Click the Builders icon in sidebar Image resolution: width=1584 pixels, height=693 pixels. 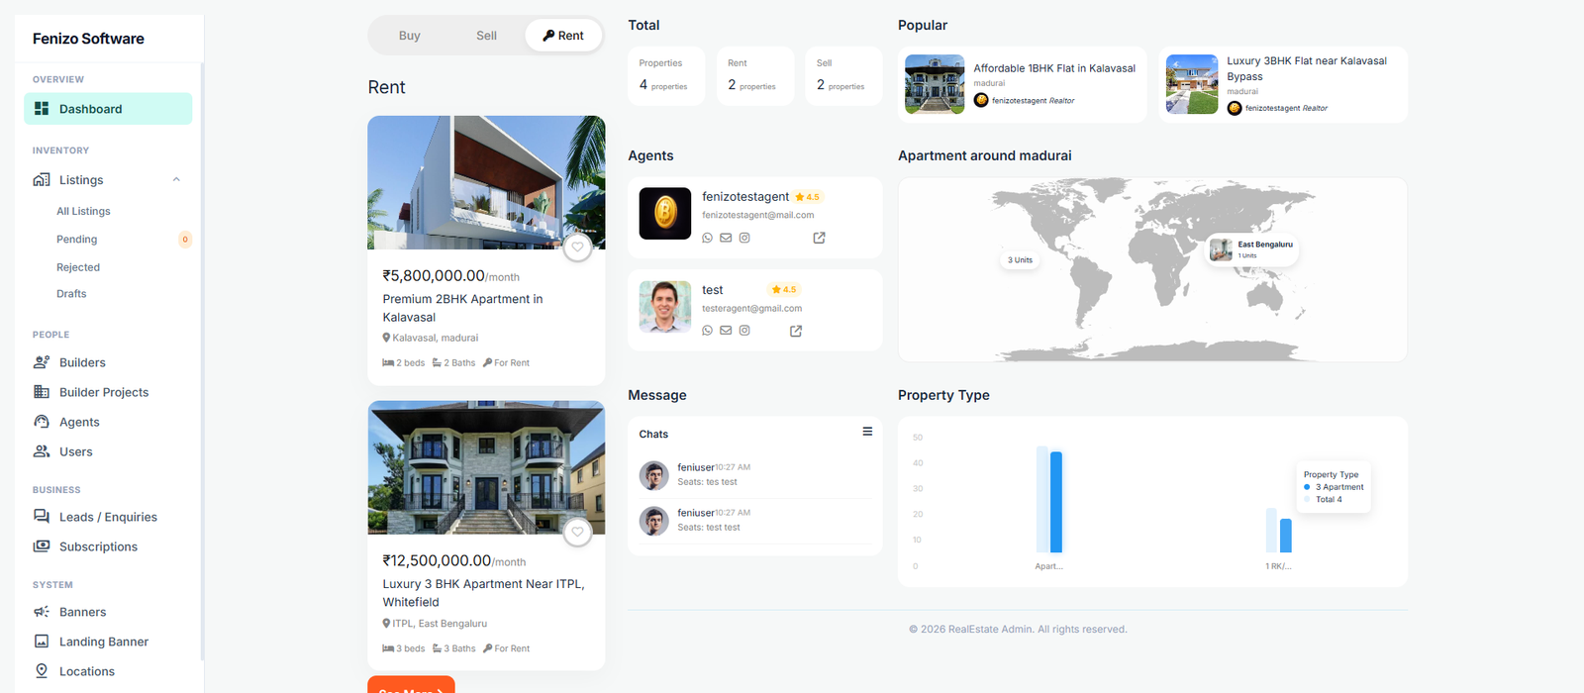click(42, 362)
